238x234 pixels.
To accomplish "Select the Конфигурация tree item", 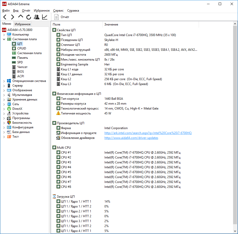I will 23,127.
